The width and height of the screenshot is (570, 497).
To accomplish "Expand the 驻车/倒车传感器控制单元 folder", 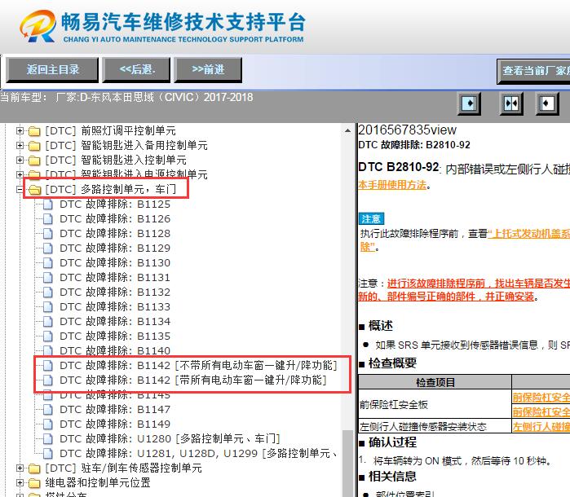I will [20, 468].
